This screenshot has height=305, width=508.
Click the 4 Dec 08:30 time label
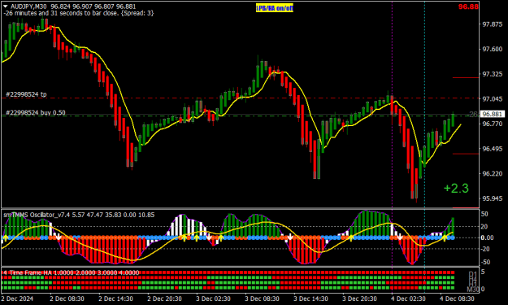tap(457, 298)
